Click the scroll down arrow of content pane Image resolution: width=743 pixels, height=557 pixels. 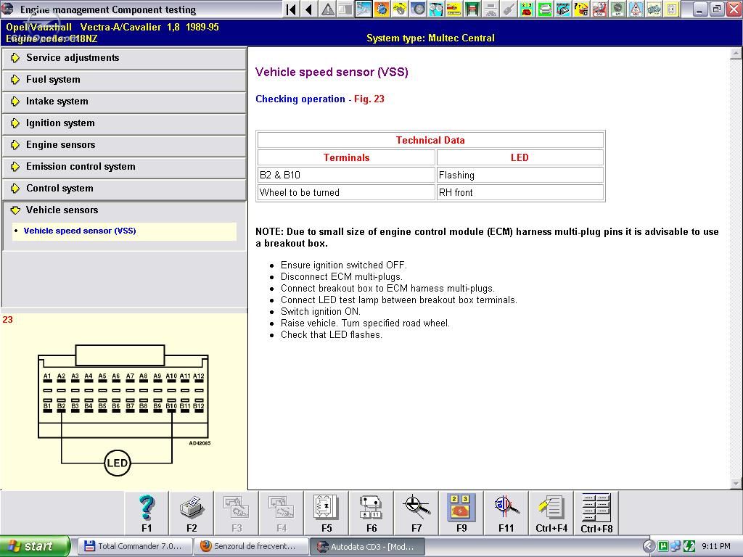[x=736, y=484]
